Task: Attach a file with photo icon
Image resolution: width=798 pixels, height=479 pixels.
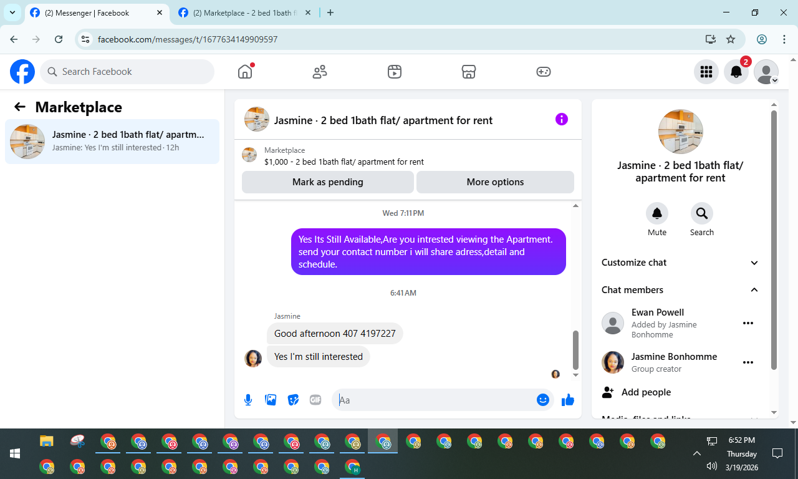Action: 271,400
